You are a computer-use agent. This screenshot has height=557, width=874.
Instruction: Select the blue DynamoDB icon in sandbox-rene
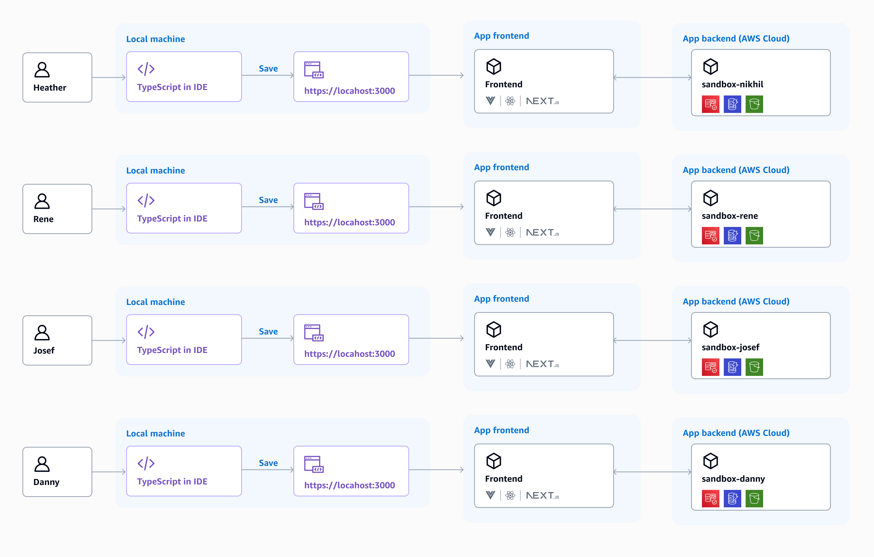click(733, 236)
